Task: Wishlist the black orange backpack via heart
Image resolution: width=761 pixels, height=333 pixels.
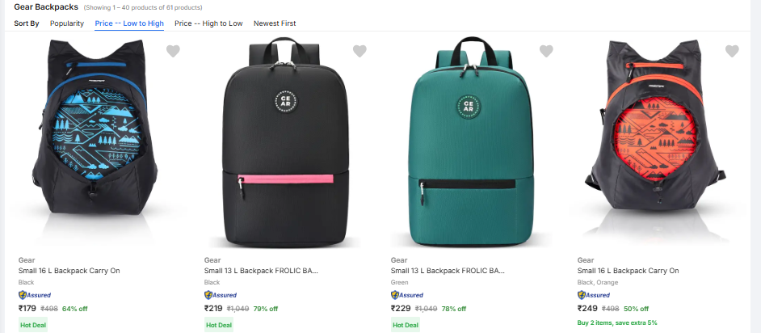Action: click(732, 51)
